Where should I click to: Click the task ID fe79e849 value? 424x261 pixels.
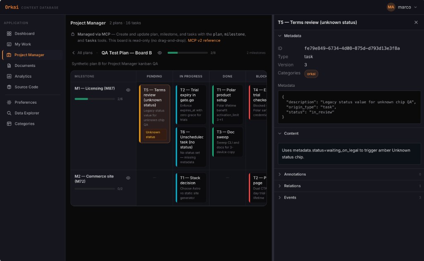click(352, 48)
